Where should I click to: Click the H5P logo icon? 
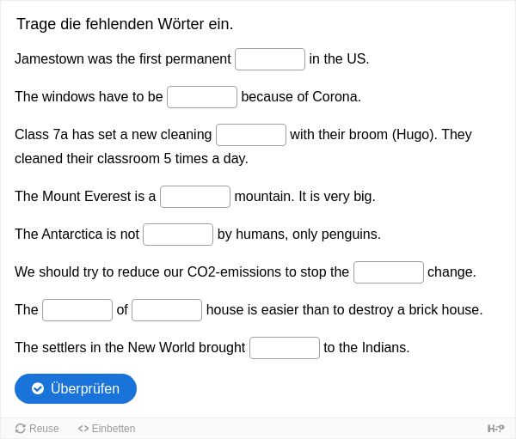pos(495,429)
